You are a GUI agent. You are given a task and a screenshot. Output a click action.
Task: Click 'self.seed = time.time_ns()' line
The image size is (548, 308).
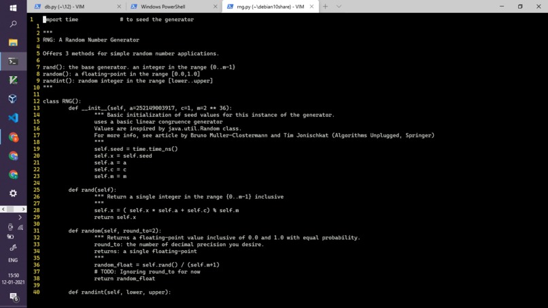click(x=136, y=149)
